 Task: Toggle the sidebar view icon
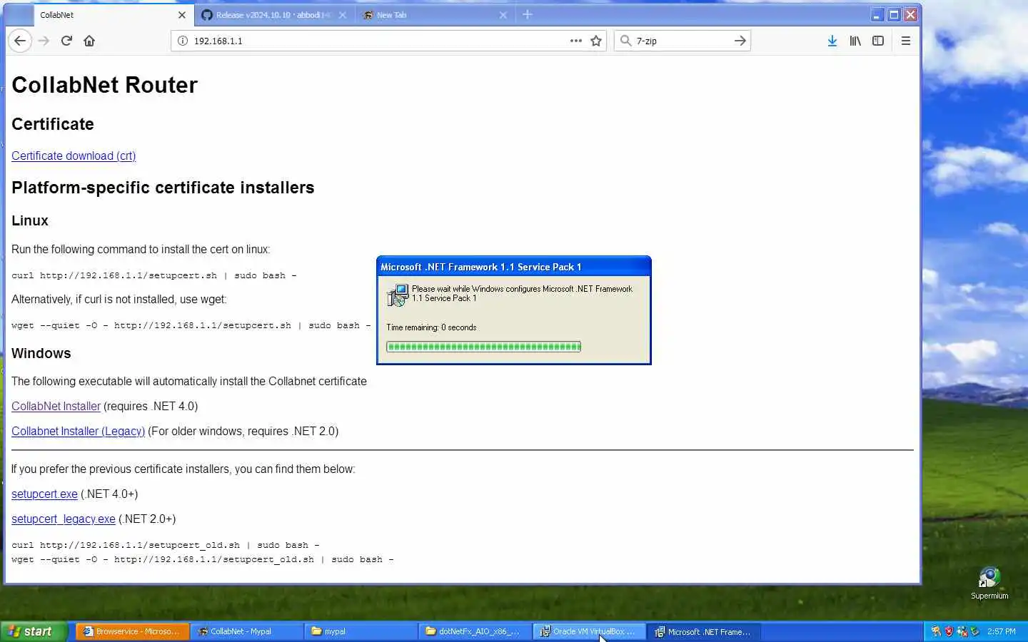(x=878, y=41)
